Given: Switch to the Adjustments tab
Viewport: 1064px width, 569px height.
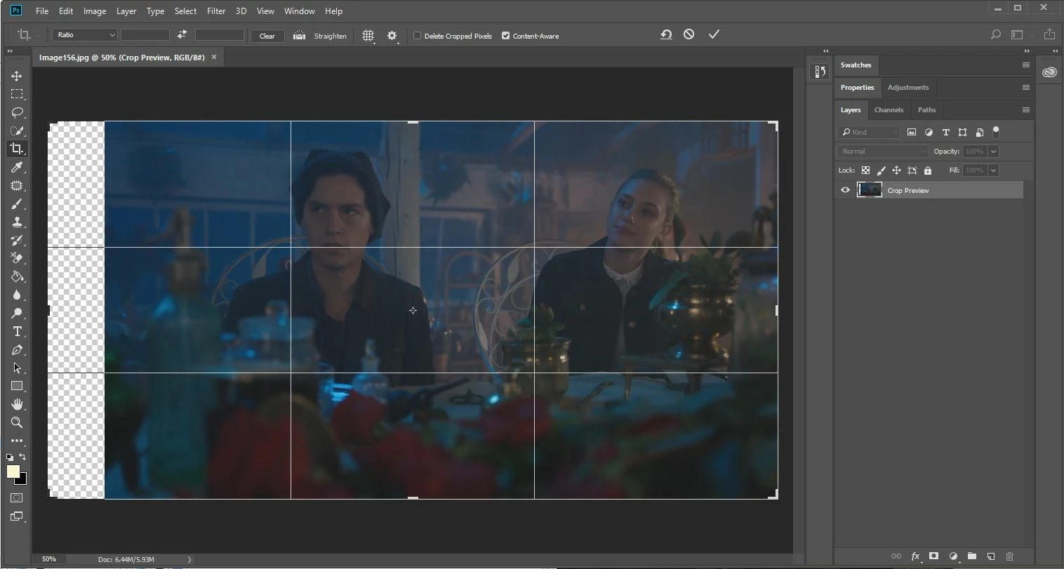Looking at the screenshot, I should 908,88.
